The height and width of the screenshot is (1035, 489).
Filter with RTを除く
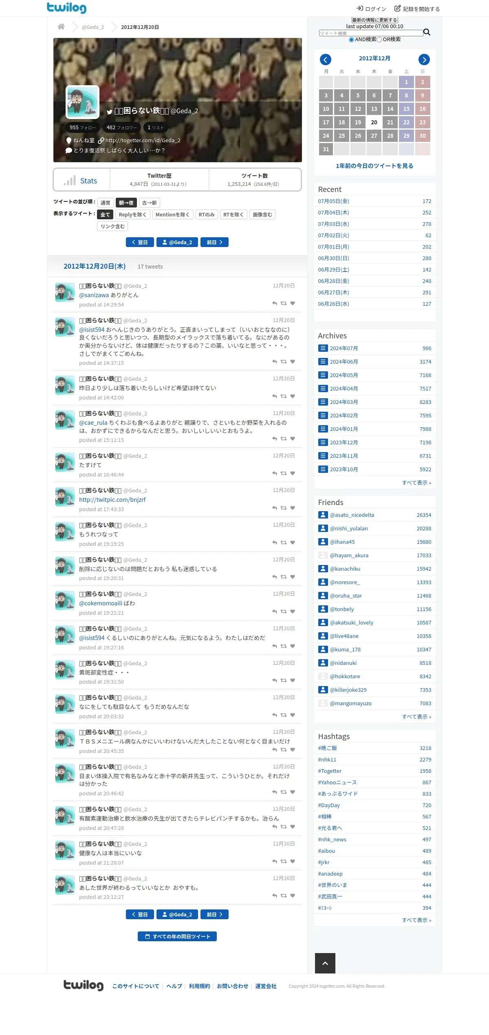[x=233, y=214]
